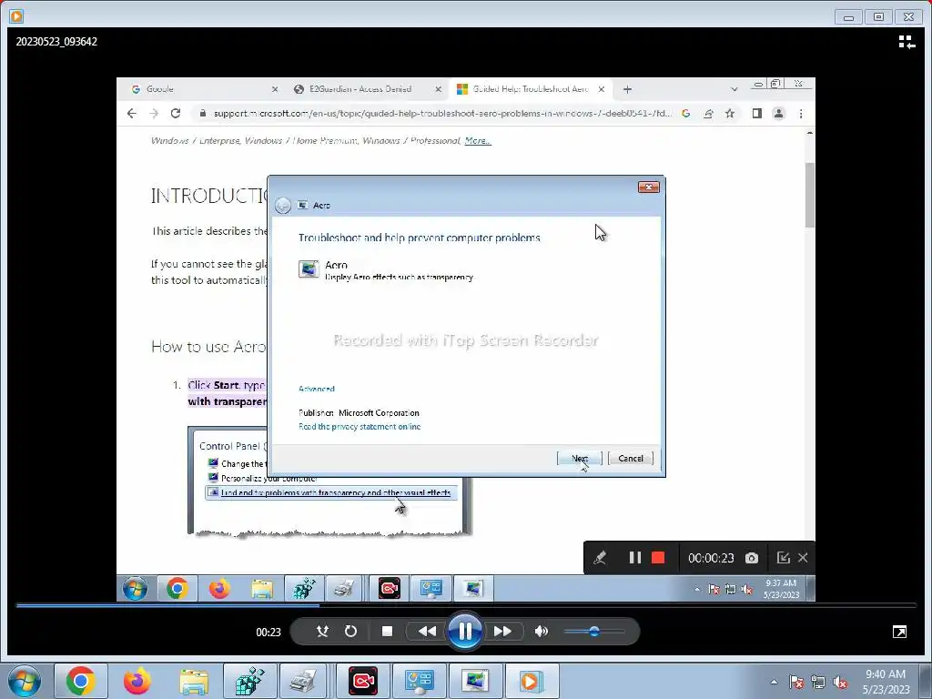Viewport: 932px width, 699px height.
Task: Open the media player taskbar icon
Action: pos(531,681)
